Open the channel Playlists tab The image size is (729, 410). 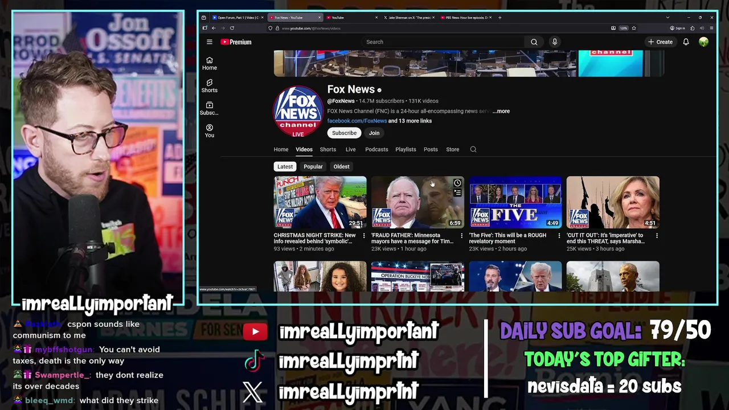tap(406, 149)
